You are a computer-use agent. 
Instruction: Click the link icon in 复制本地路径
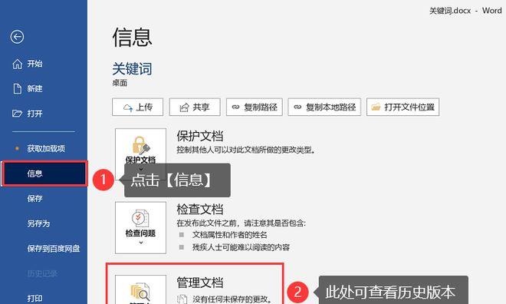297,107
